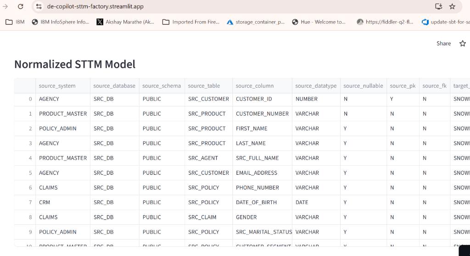The image size is (470, 256).
Task: Reload the page with the refresh icon
Action: coord(20,6)
